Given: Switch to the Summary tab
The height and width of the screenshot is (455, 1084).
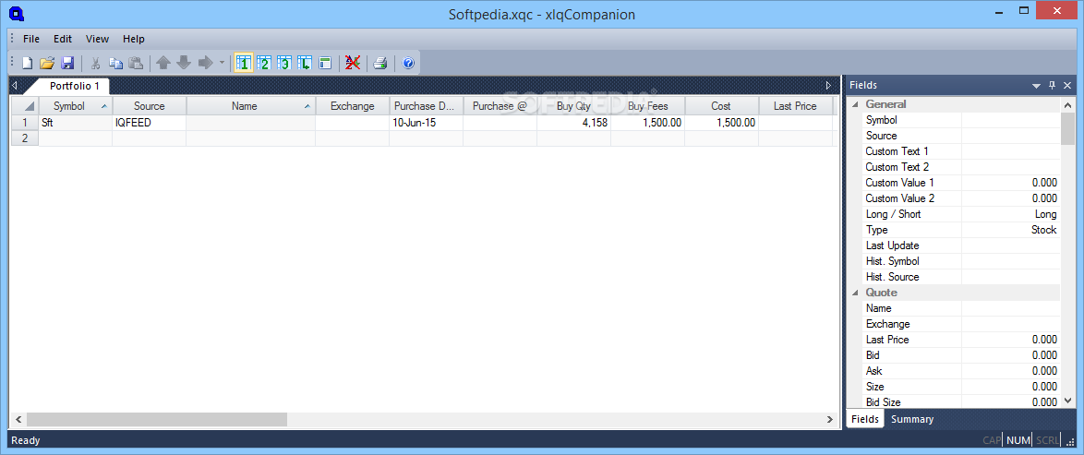Looking at the screenshot, I should point(912,419).
